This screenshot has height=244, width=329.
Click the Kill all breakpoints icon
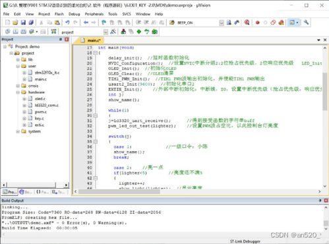281,22
